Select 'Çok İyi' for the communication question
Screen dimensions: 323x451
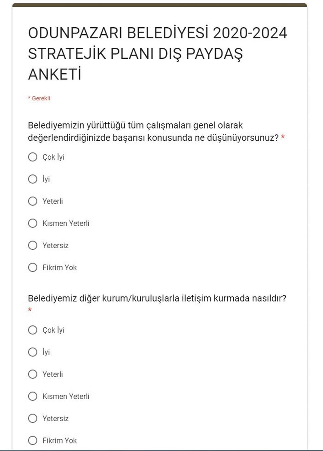tap(33, 330)
